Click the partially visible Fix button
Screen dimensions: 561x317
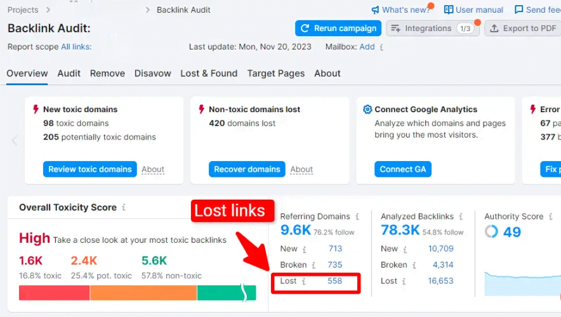551,169
